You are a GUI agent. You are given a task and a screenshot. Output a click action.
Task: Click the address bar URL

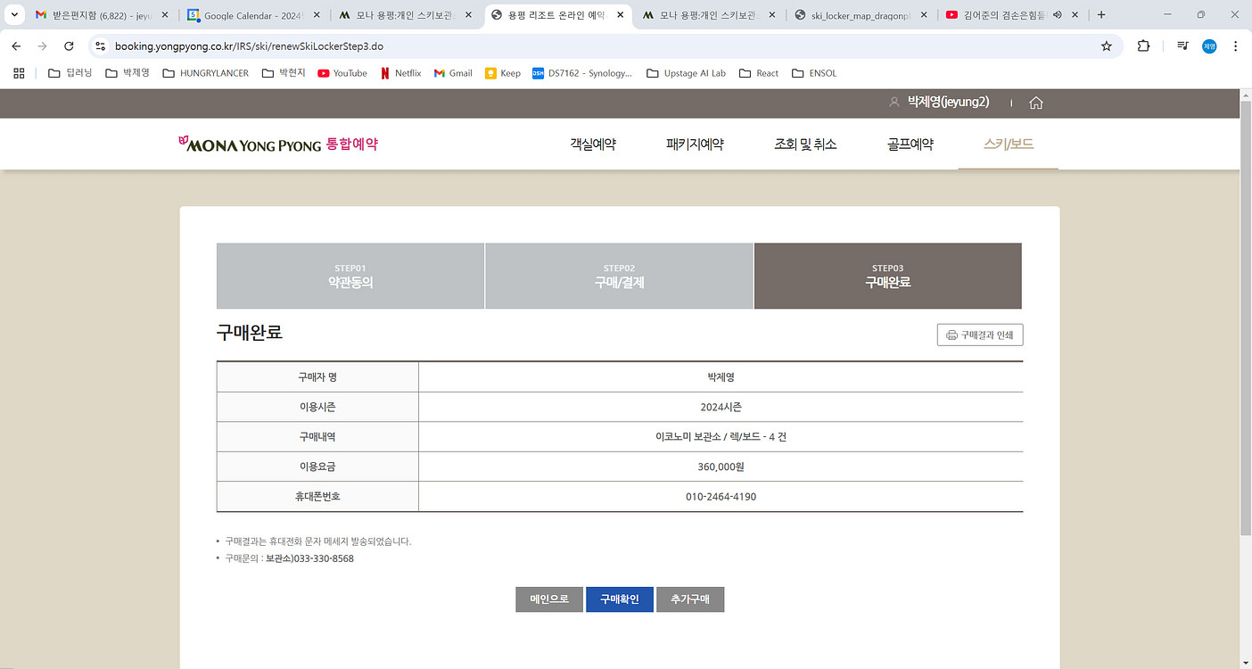click(x=249, y=45)
